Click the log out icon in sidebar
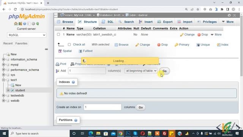The width and height of the screenshot is (243, 137). click(x=20, y=24)
